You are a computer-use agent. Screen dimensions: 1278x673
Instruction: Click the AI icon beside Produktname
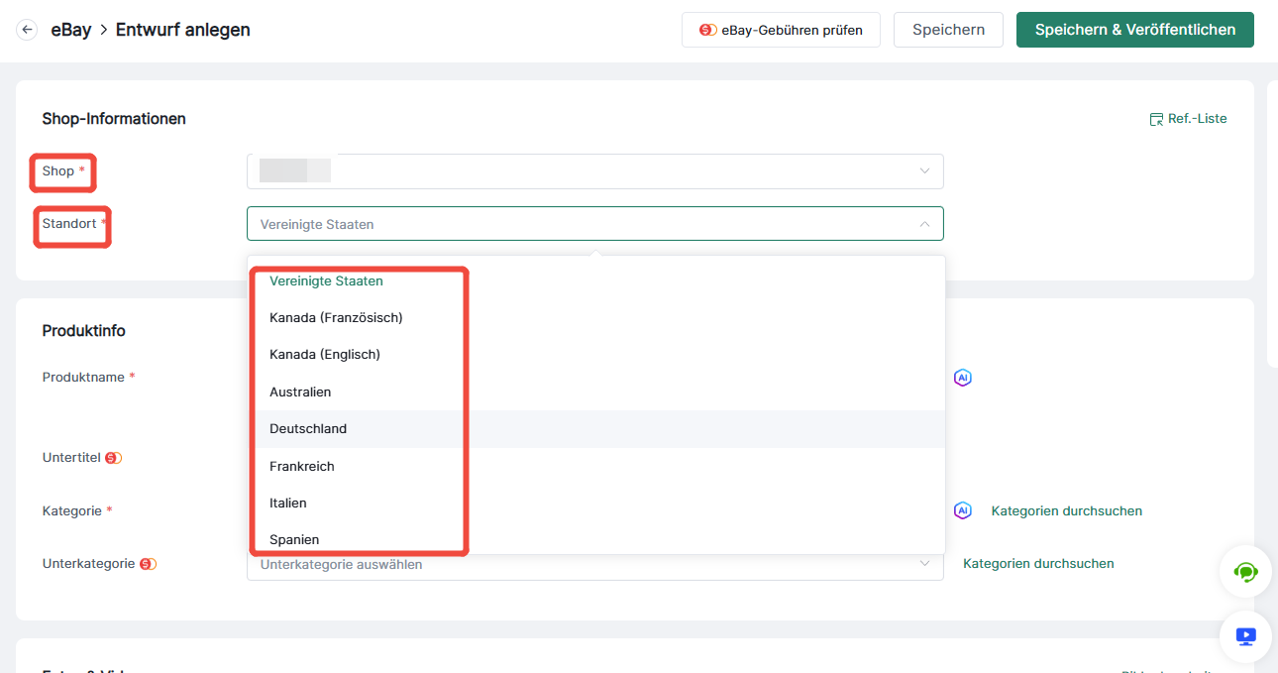tap(962, 378)
